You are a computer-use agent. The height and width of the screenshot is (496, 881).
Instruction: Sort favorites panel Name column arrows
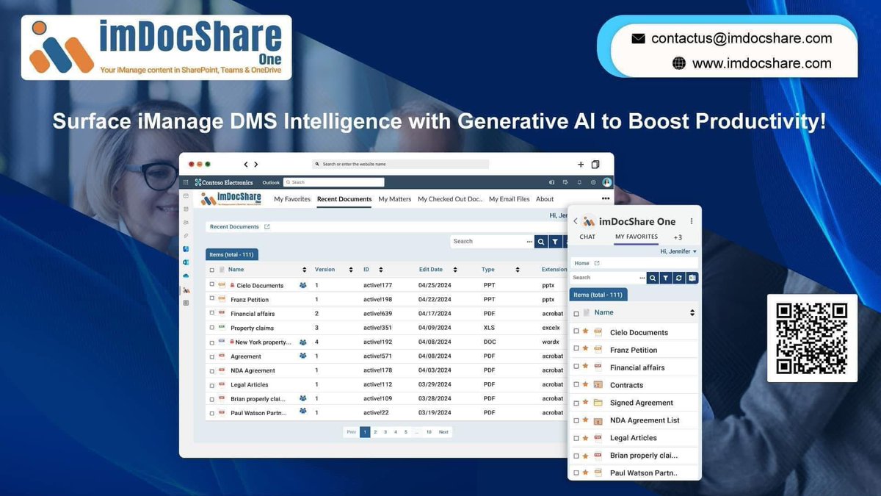pyautogui.click(x=692, y=313)
